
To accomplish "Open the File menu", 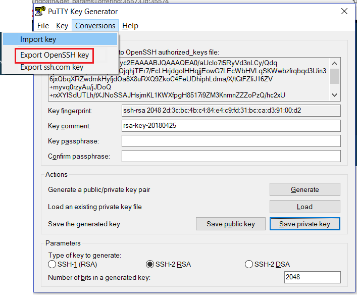I will coord(43,26).
